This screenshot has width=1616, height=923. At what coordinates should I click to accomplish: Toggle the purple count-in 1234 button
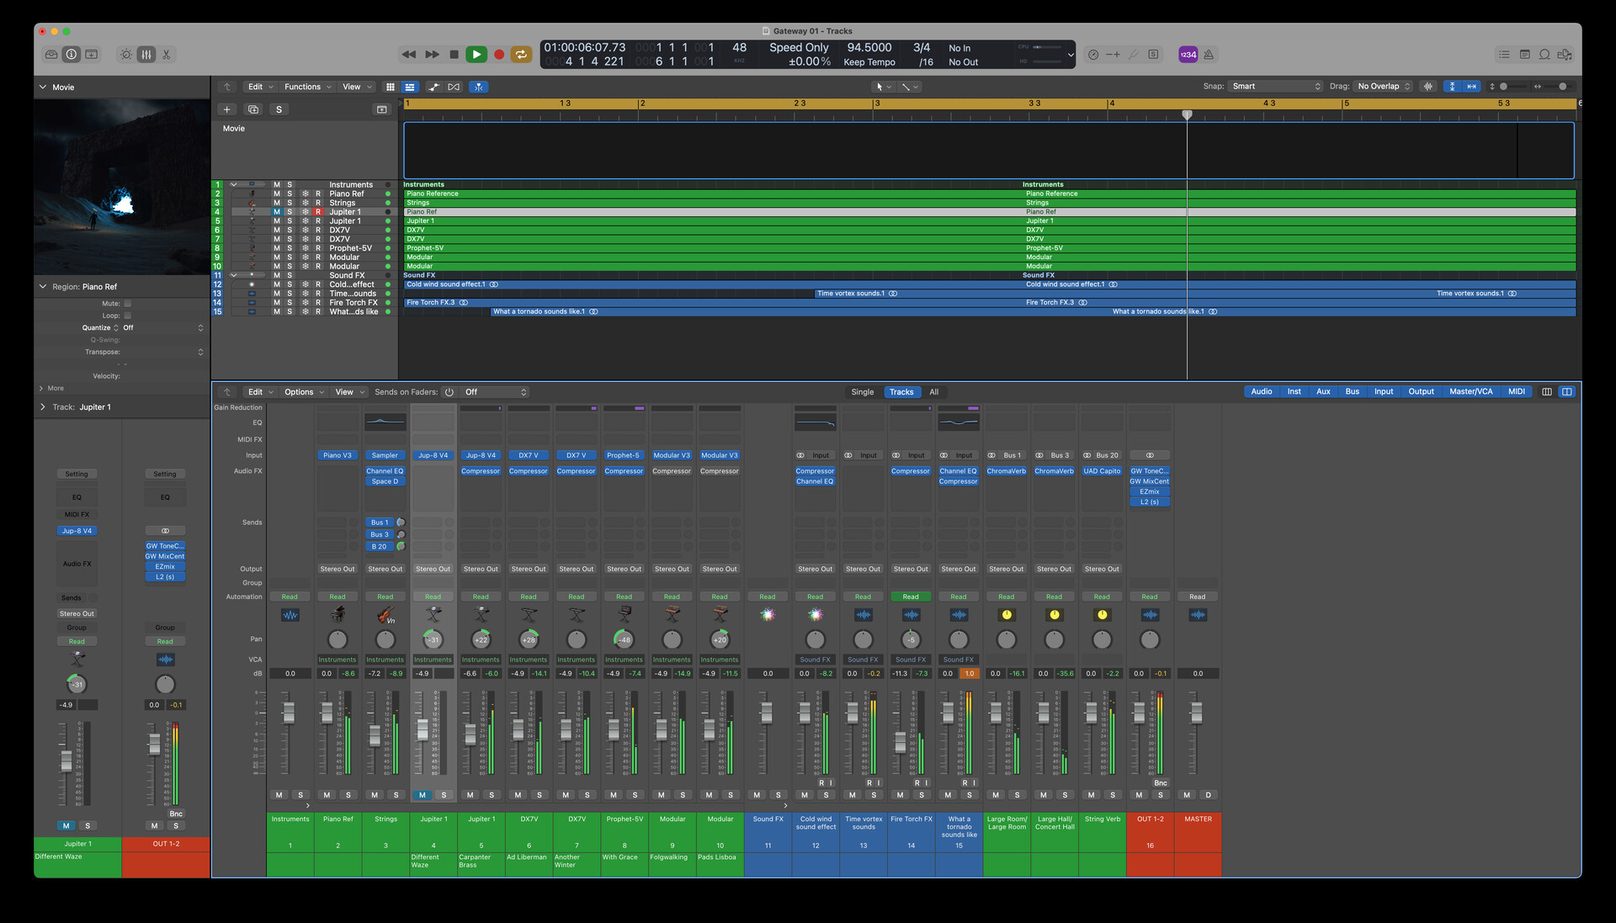point(1188,55)
